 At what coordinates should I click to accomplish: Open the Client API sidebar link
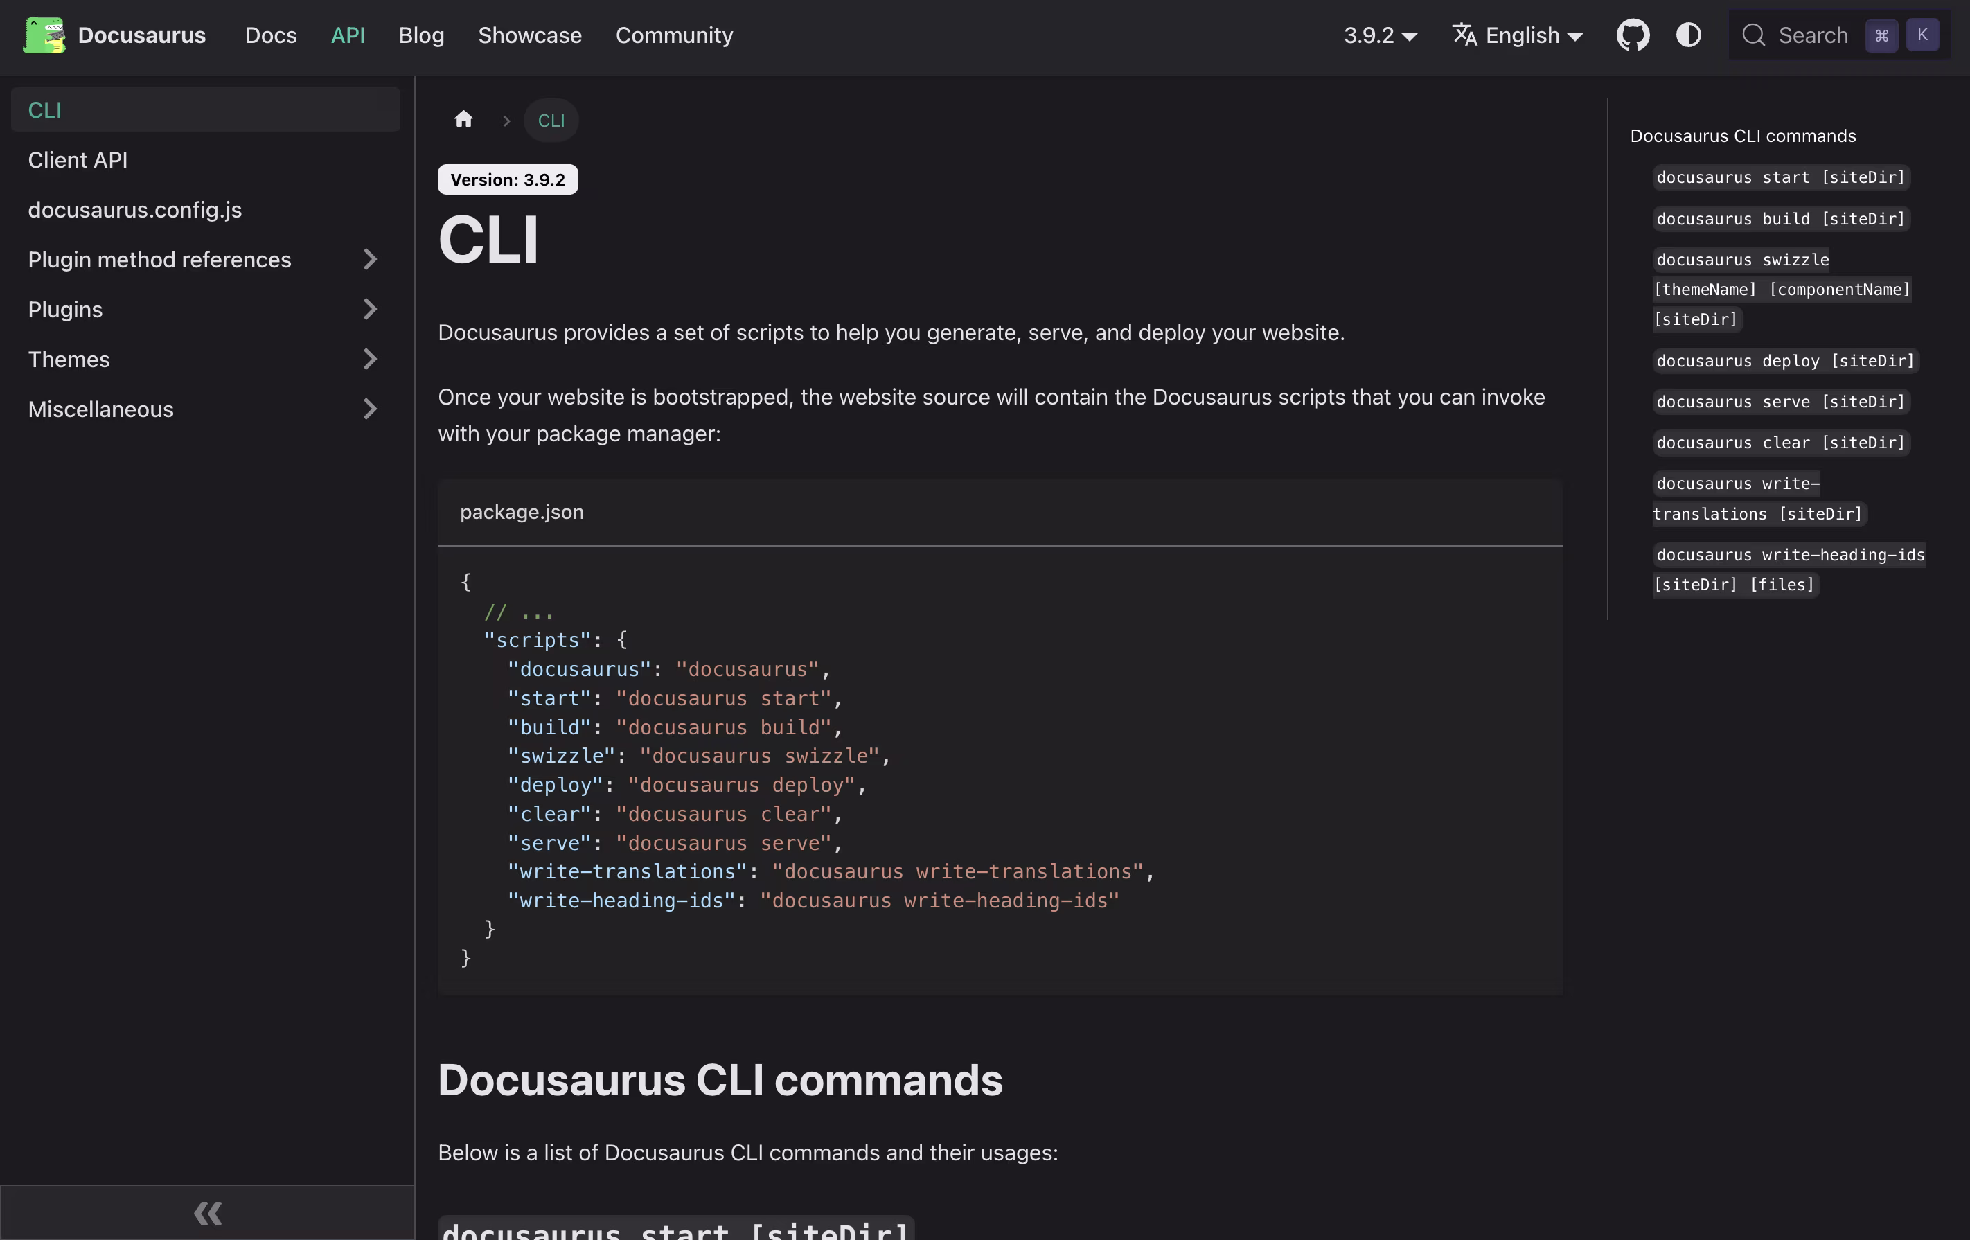(x=78, y=159)
